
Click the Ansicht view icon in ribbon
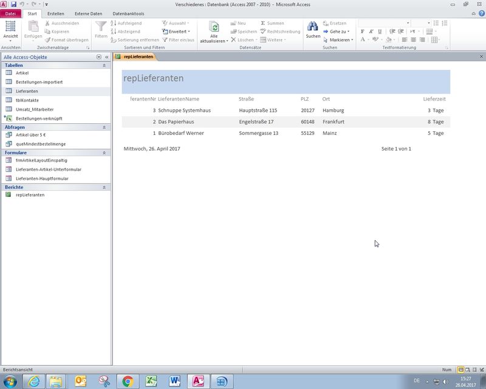[x=10, y=26]
